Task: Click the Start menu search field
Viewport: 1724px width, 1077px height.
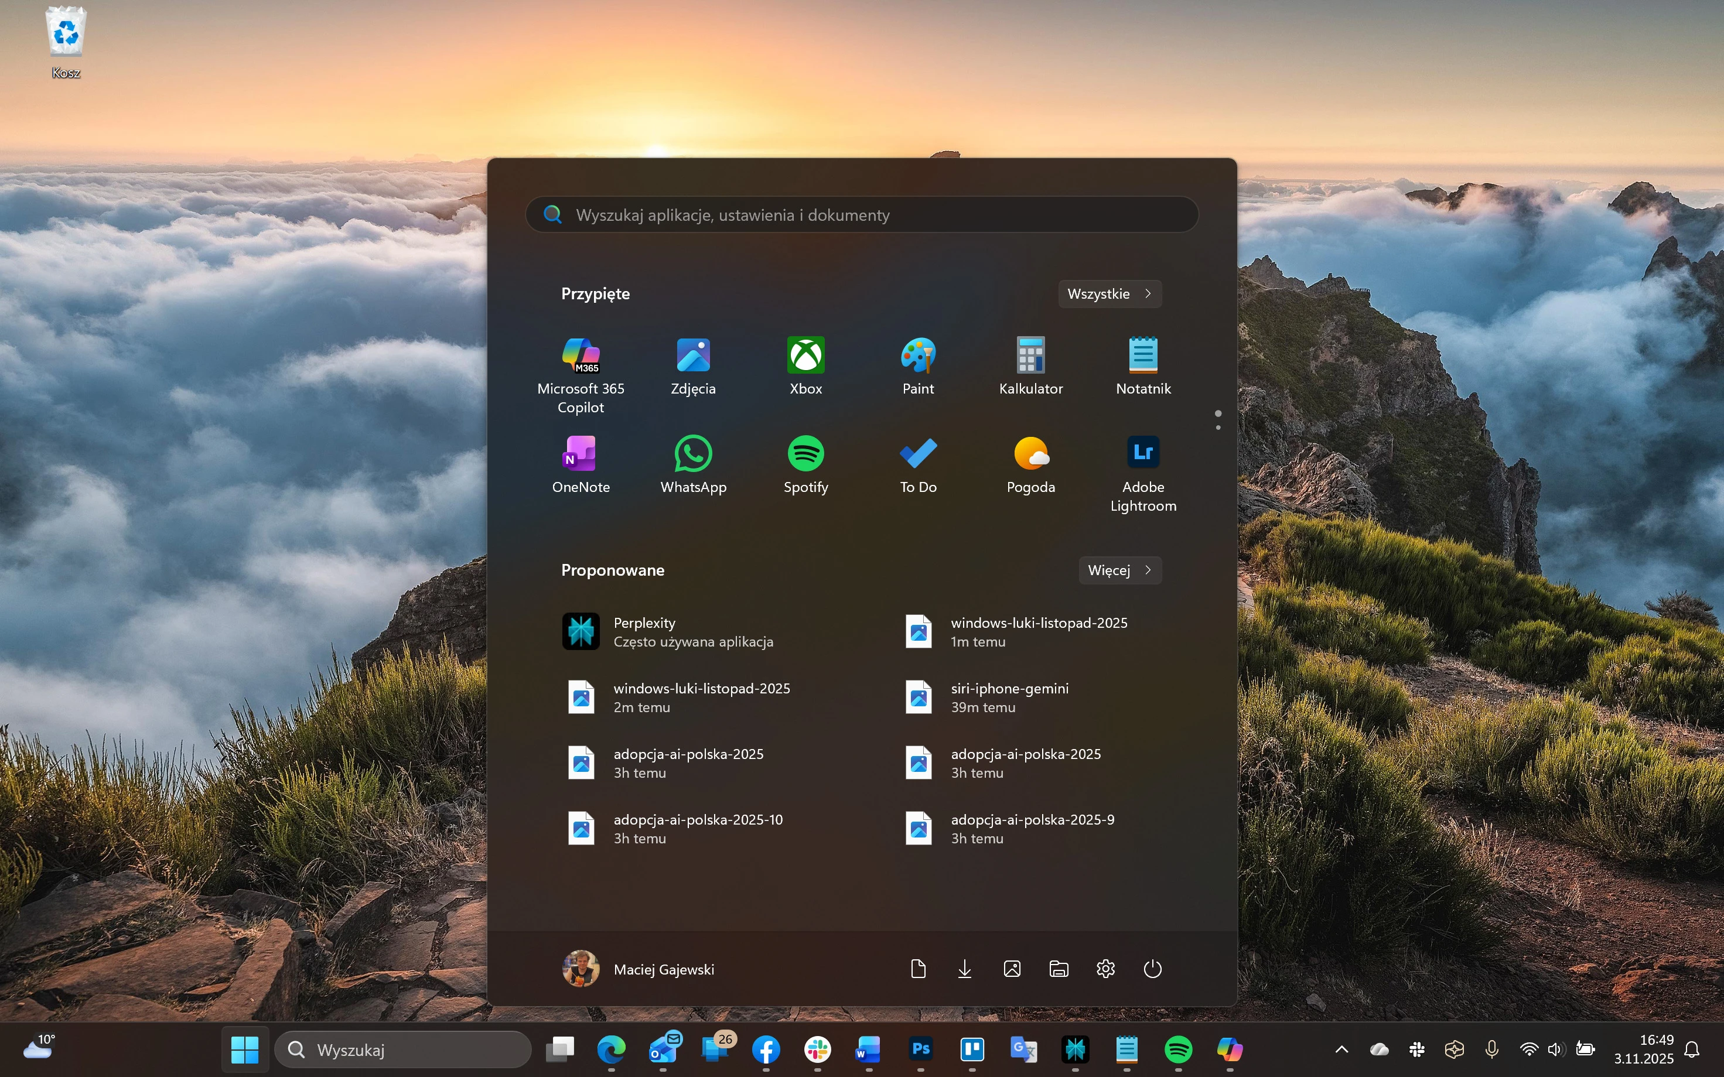Action: pos(862,214)
